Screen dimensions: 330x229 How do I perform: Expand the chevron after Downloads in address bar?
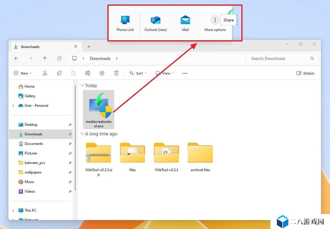(x=117, y=58)
